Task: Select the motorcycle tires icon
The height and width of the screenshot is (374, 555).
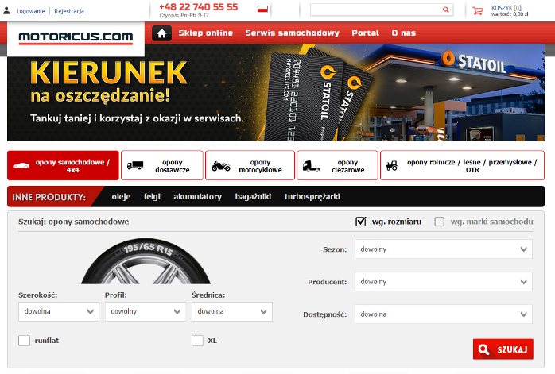Action: click(219, 166)
